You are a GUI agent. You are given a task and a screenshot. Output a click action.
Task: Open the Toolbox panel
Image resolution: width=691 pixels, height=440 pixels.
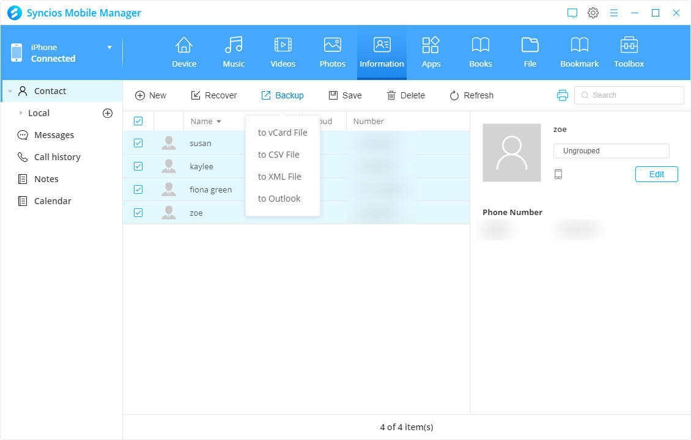(x=629, y=52)
